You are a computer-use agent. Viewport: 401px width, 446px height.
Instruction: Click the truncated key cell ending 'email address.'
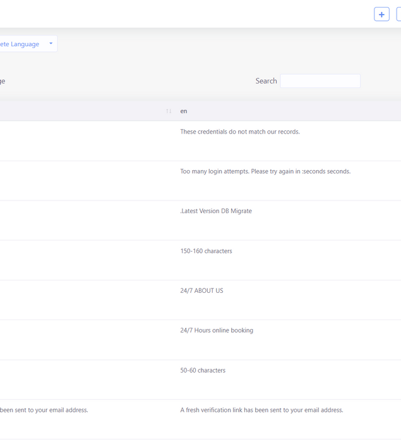pyautogui.click(x=44, y=410)
